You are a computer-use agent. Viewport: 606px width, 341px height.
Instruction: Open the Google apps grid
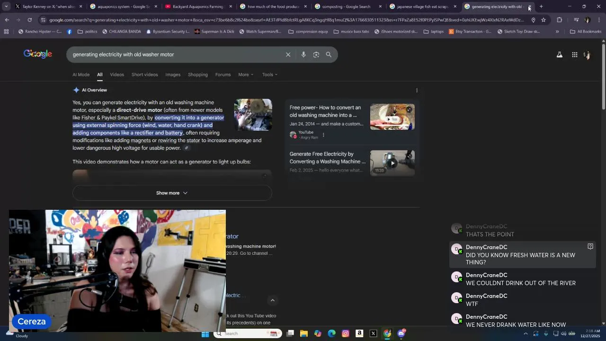click(574, 54)
